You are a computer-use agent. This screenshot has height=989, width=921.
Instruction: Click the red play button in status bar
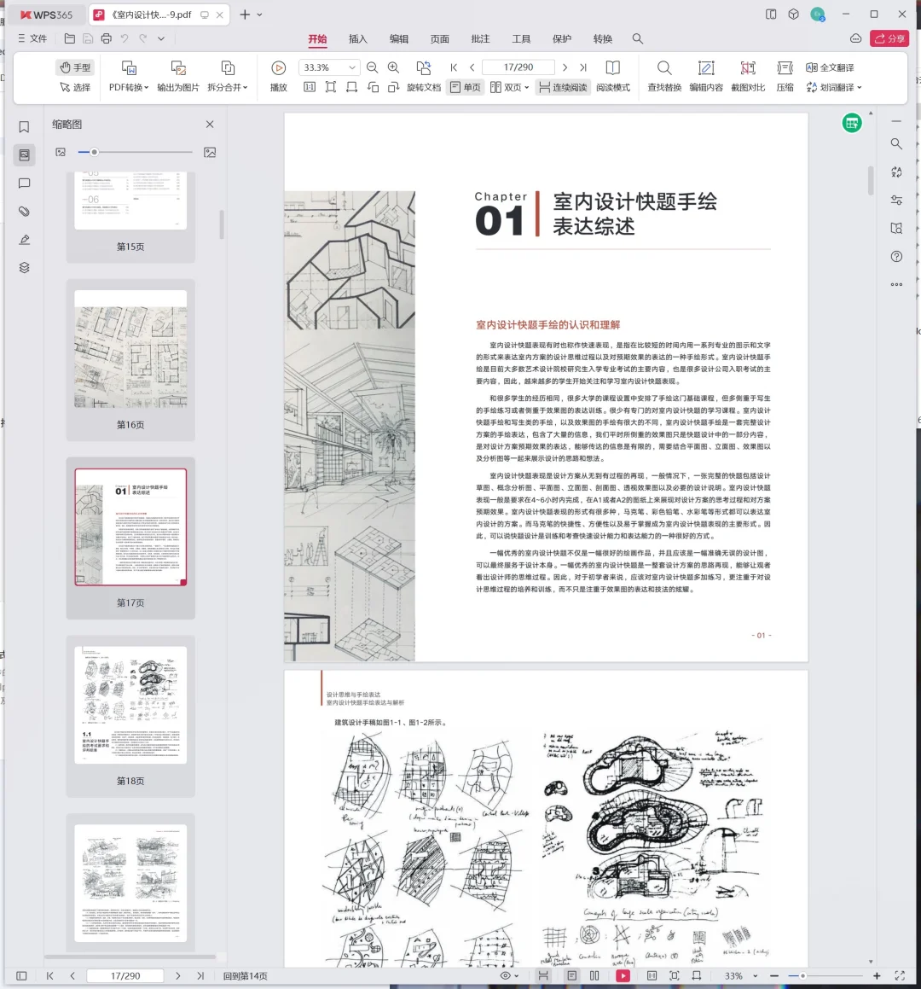(x=623, y=975)
